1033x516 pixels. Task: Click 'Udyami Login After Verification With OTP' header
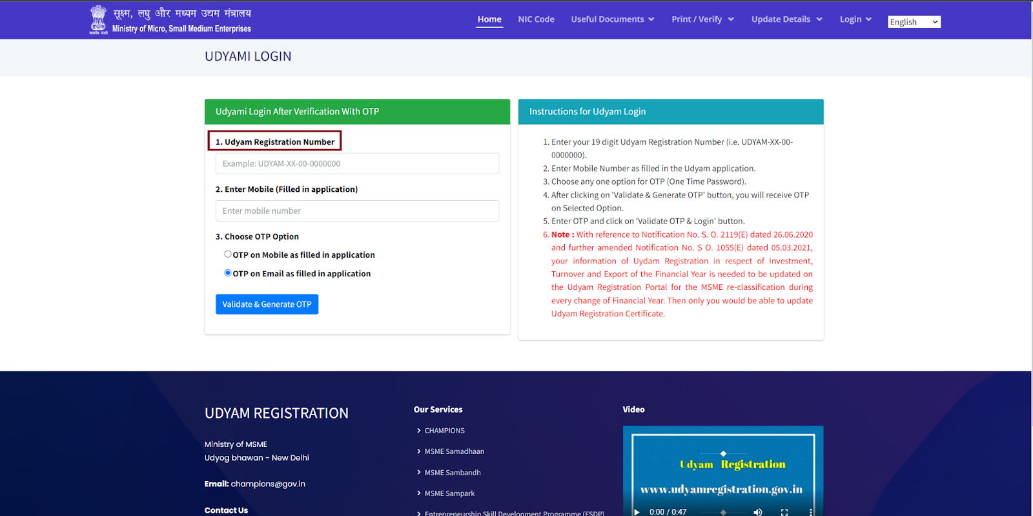coord(357,112)
